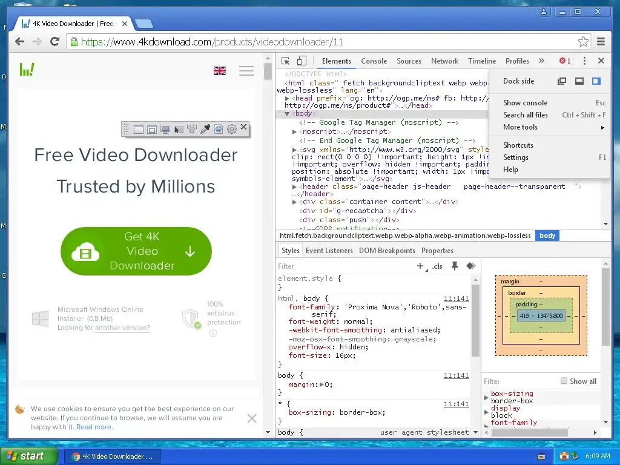Choose the dock to bottom icon
The width and height of the screenshot is (620, 465).
(579, 81)
